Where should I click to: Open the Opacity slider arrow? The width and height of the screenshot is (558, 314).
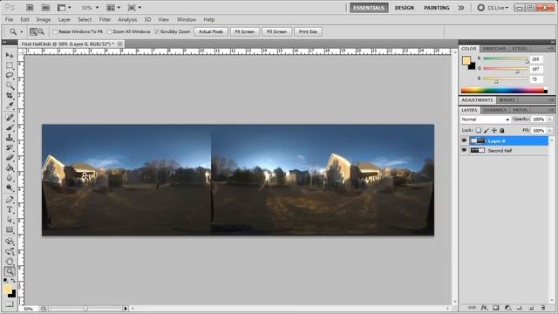tap(550, 119)
